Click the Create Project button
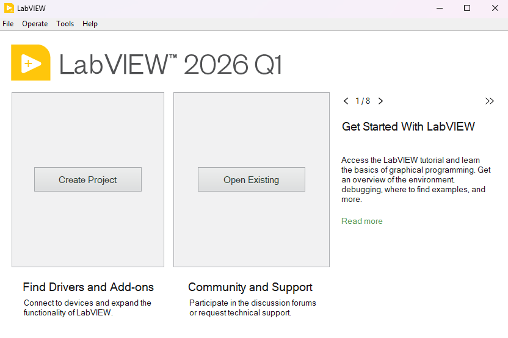Viewport: 508px width, 338px height. [88, 179]
